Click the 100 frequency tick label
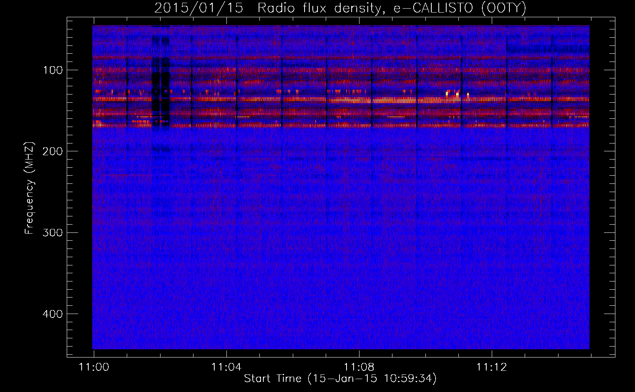The height and width of the screenshot is (392, 635). 53,70
